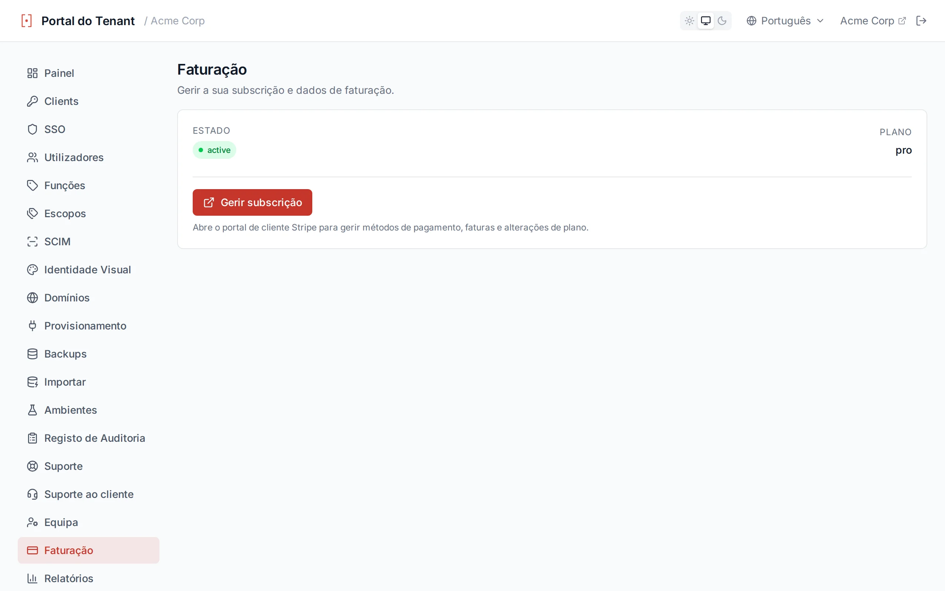This screenshot has height=591, width=945.
Task: Click the globe icon beside Português
Action: coord(751,21)
